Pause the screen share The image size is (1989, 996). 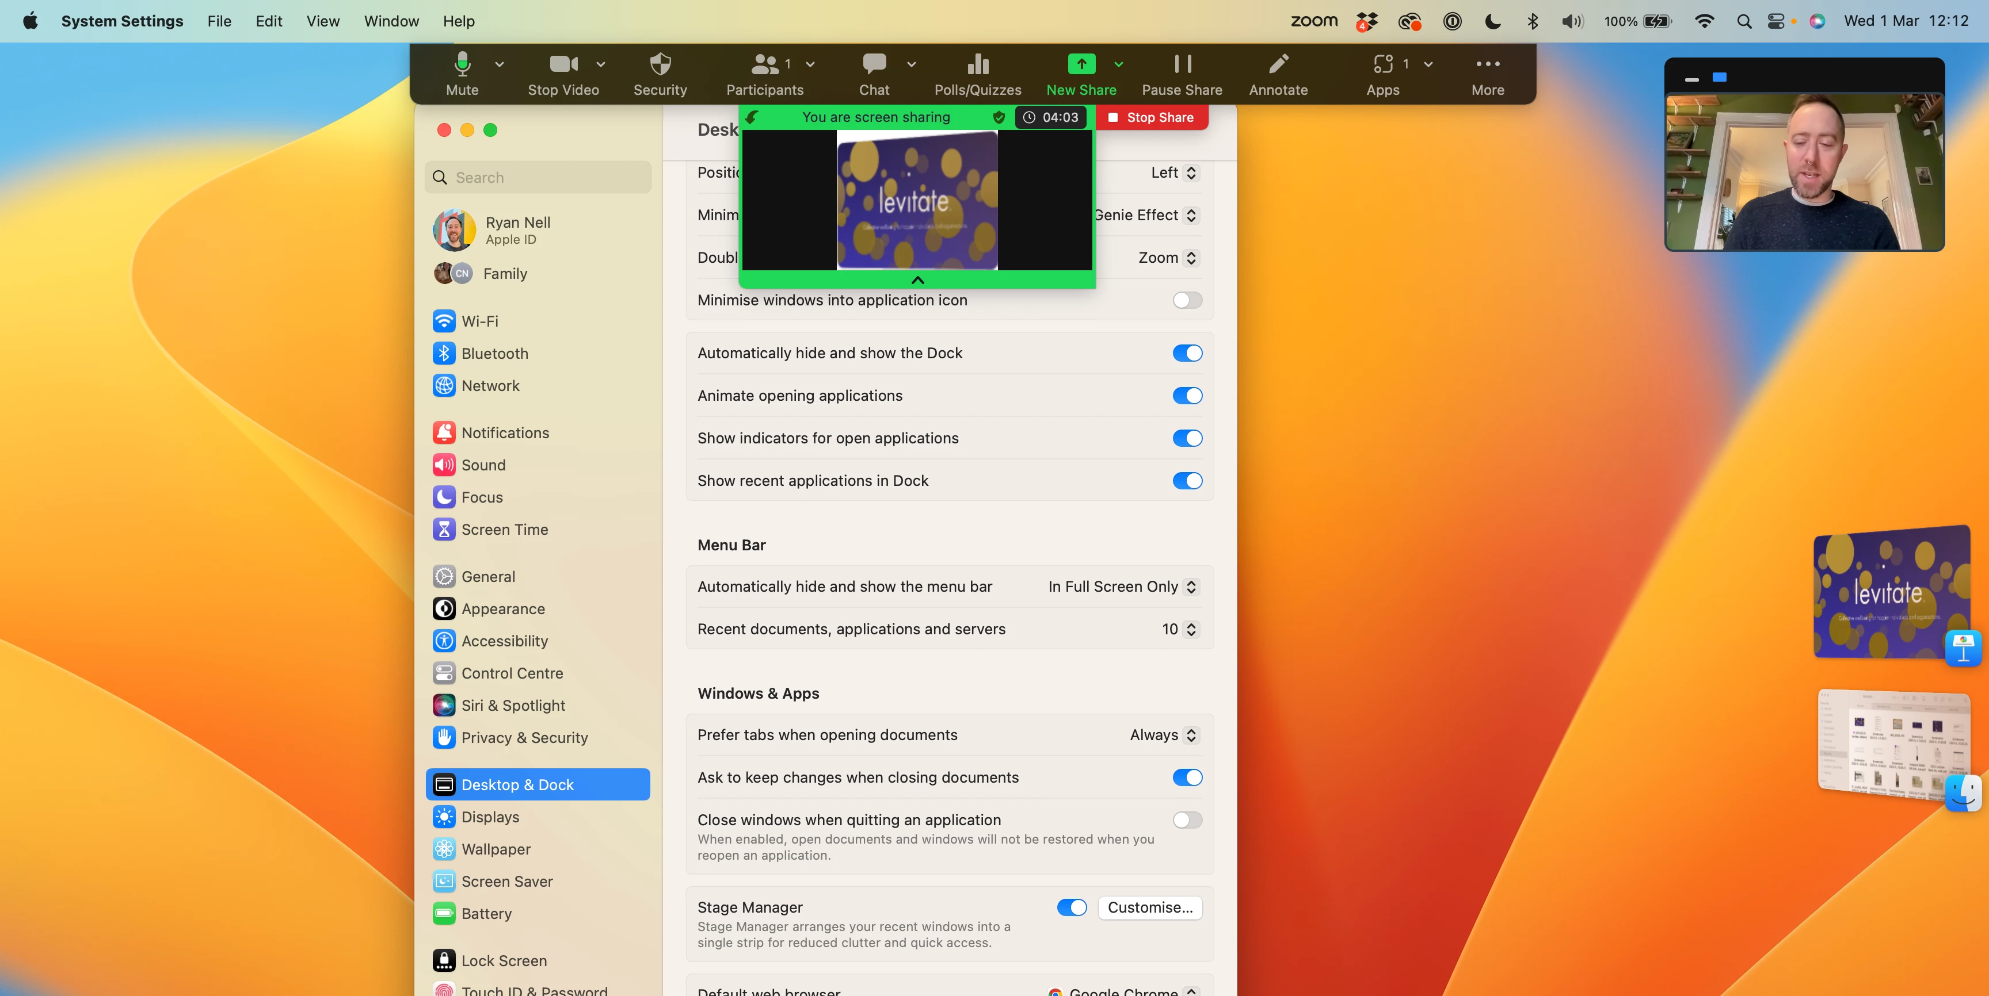pyautogui.click(x=1182, y=73)
